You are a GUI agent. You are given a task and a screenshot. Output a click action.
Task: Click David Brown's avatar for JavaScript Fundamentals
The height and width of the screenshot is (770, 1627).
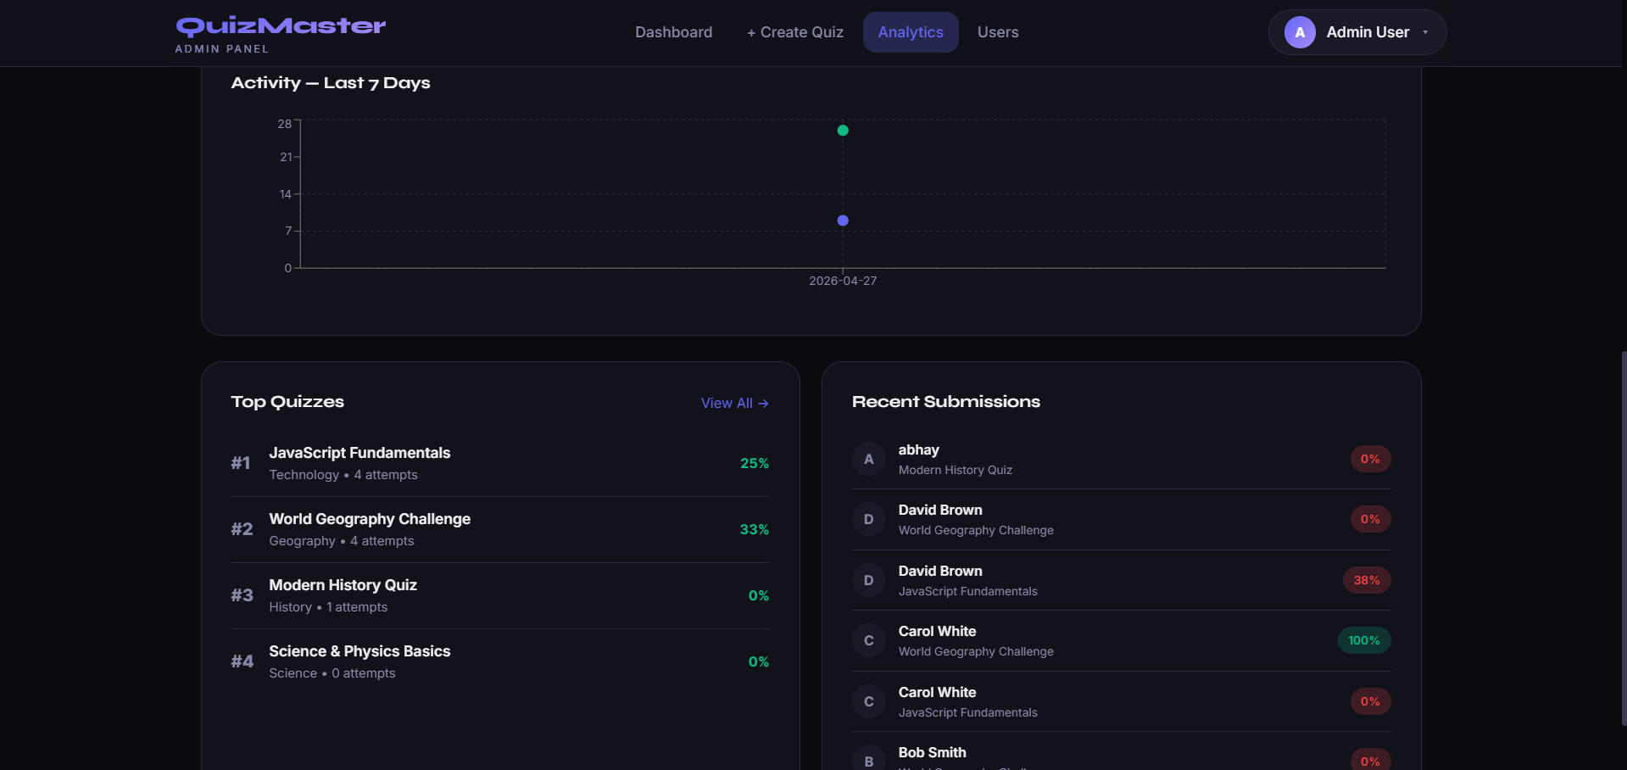coord(868,580)
